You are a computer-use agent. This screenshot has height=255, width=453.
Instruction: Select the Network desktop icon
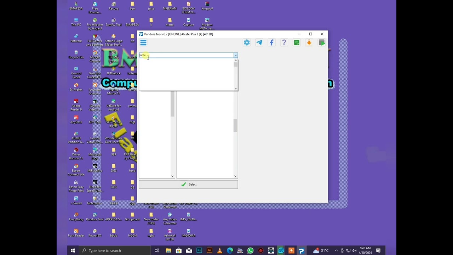[x=76, y=39]
